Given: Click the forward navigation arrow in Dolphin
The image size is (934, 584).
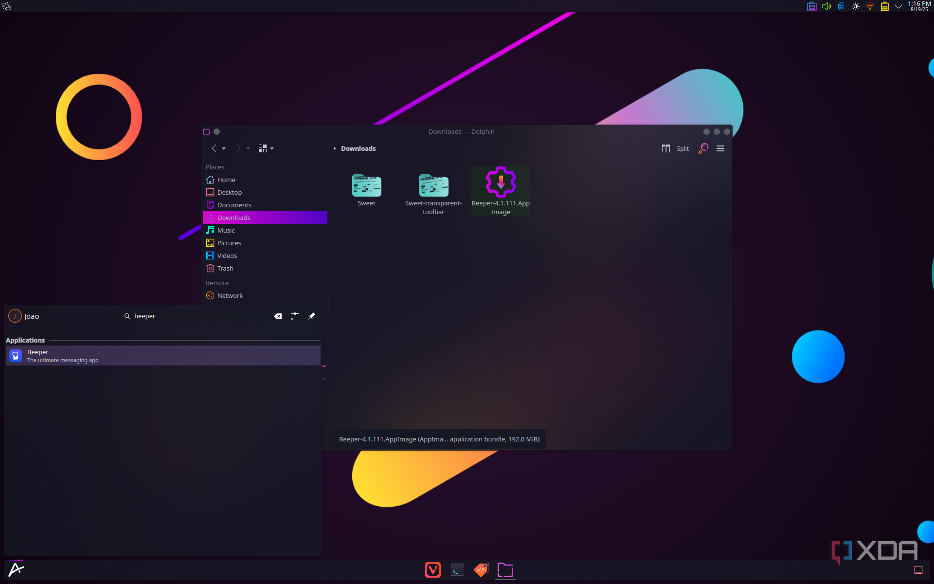Looking at the screenshot, I should [238, 148].
